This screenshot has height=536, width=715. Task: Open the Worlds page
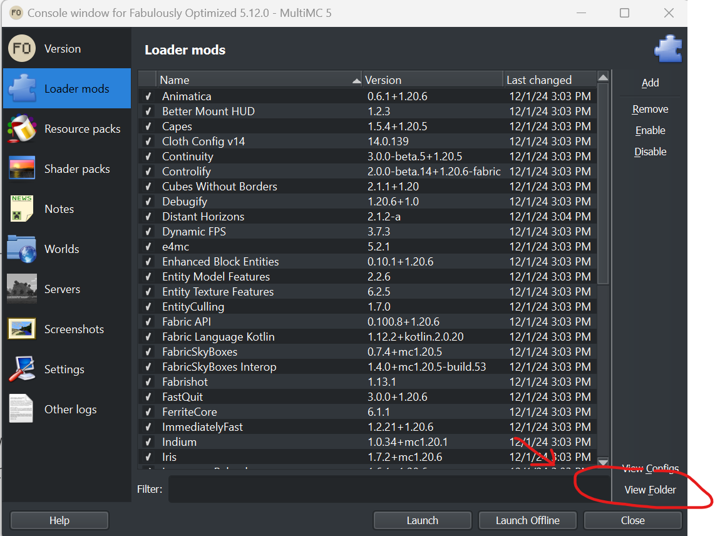67,249
